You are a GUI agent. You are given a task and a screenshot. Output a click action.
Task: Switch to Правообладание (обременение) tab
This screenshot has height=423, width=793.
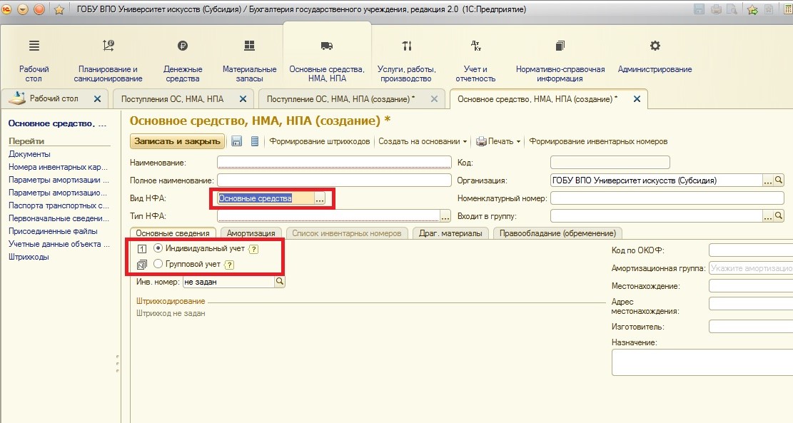coord(557,233)
